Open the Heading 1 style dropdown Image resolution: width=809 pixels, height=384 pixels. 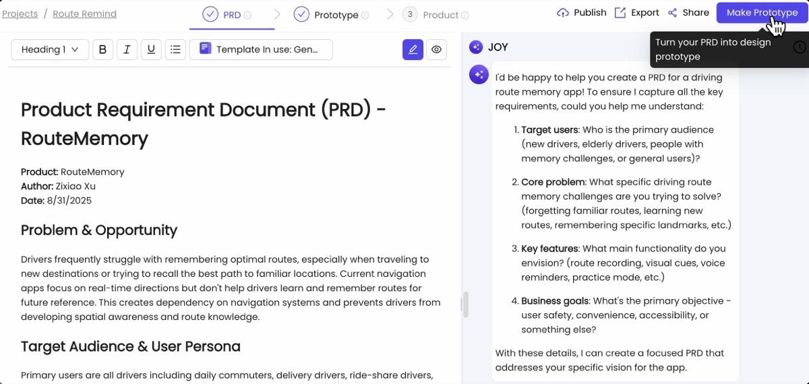(50, 49)
